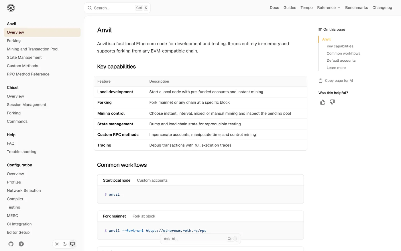The image size is (401, 251).
Task: Open Anvil Overview sidebar page
Action: coord(42,32)
